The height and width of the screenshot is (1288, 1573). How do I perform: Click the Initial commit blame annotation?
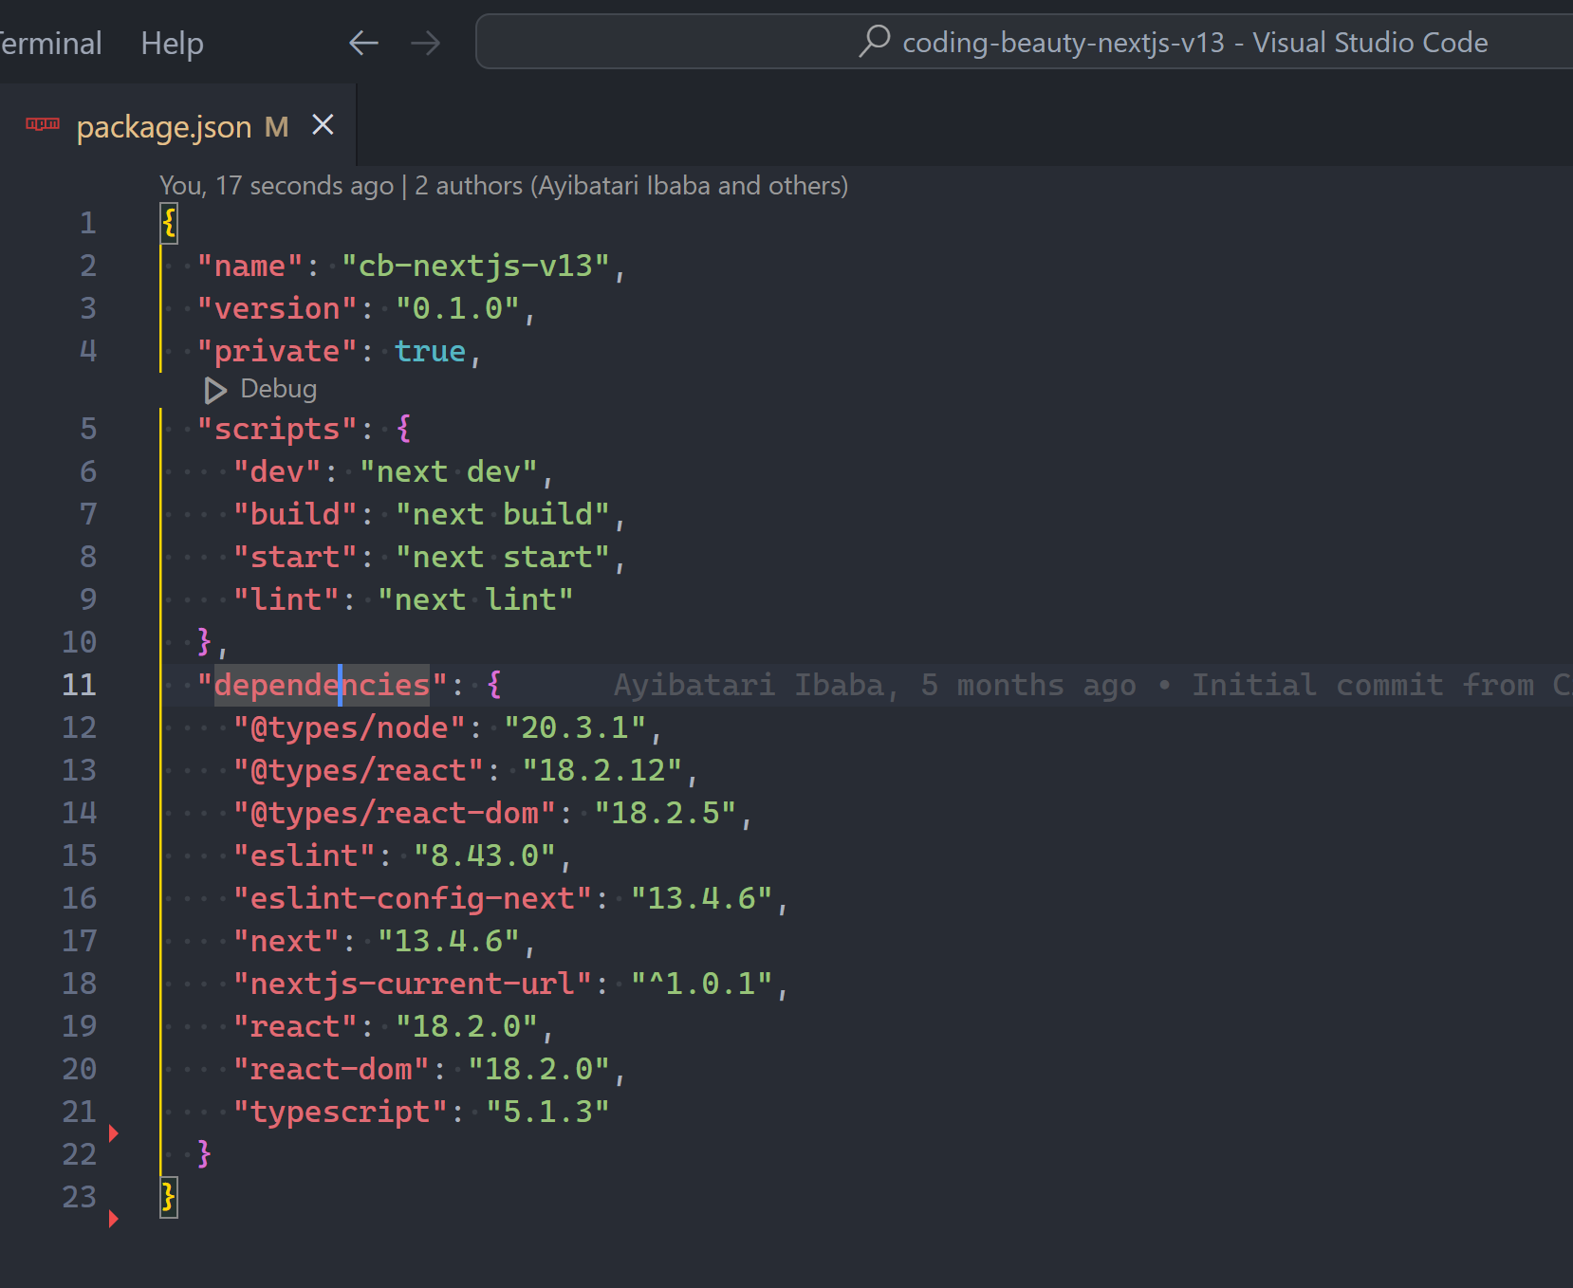[1317, 684]
